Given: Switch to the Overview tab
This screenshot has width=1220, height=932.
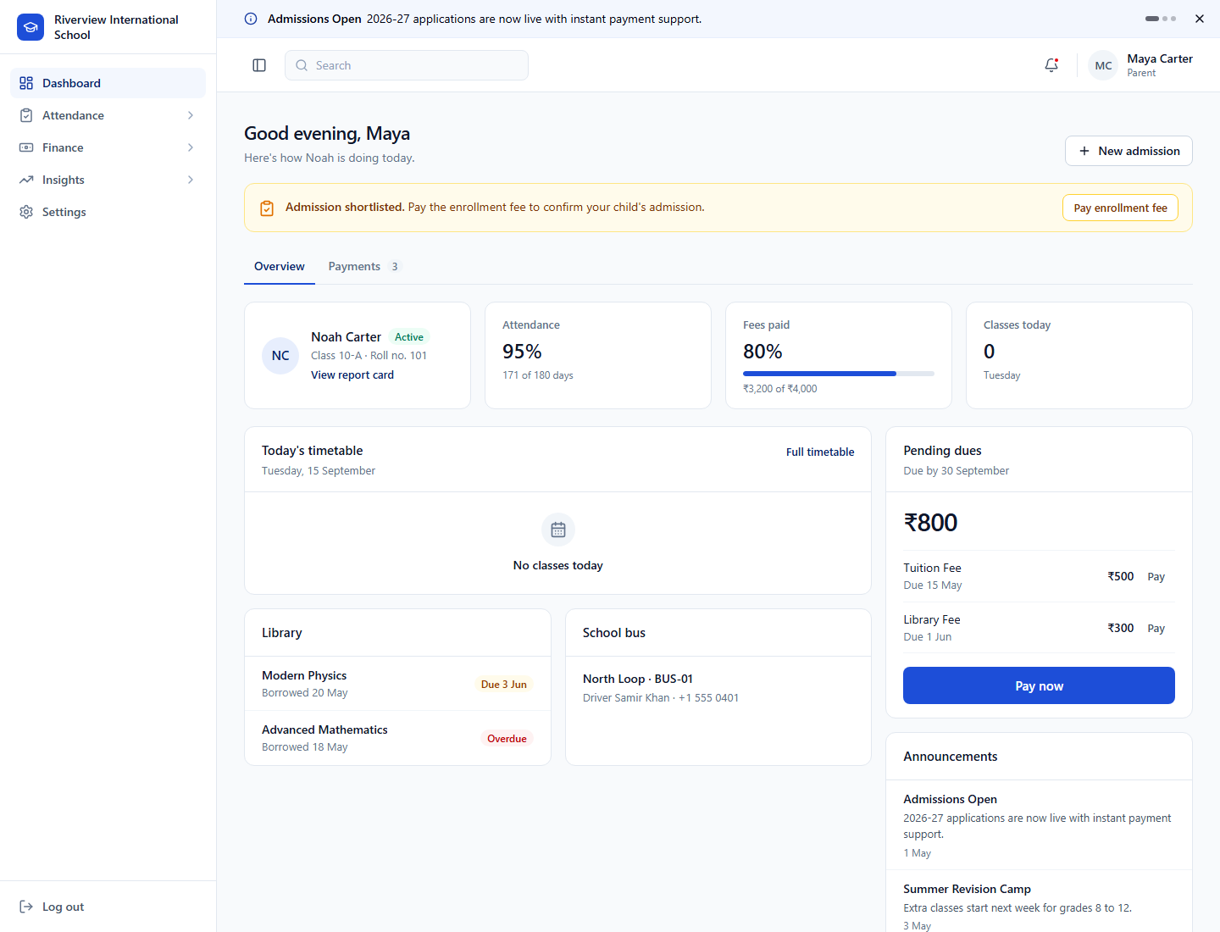Looking at the screenshot, I should pos(280,266).
